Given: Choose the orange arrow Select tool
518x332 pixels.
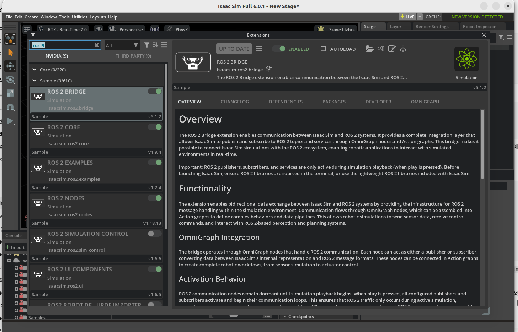Looking at the screenshot, I should 10,53.
